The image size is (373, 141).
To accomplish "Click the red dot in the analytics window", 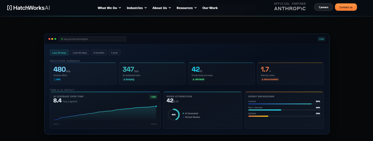I will point(49,39).
